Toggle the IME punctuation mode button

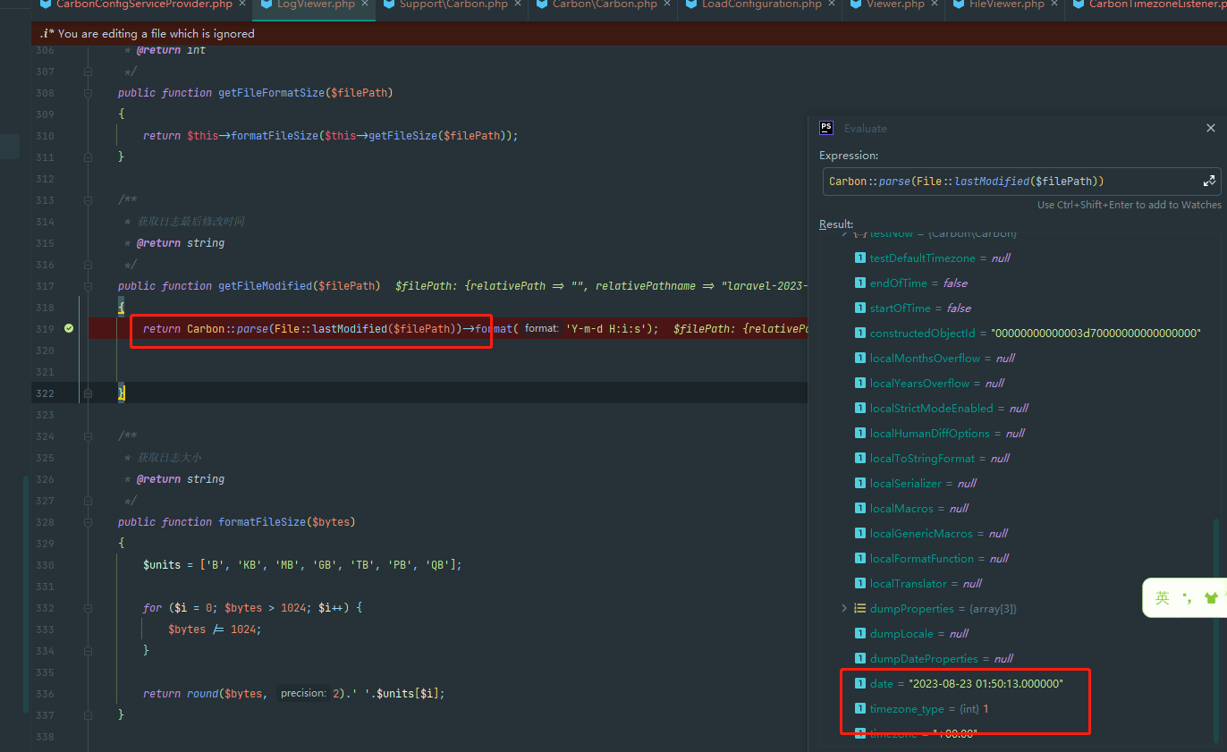click(x=1186, y=597)
